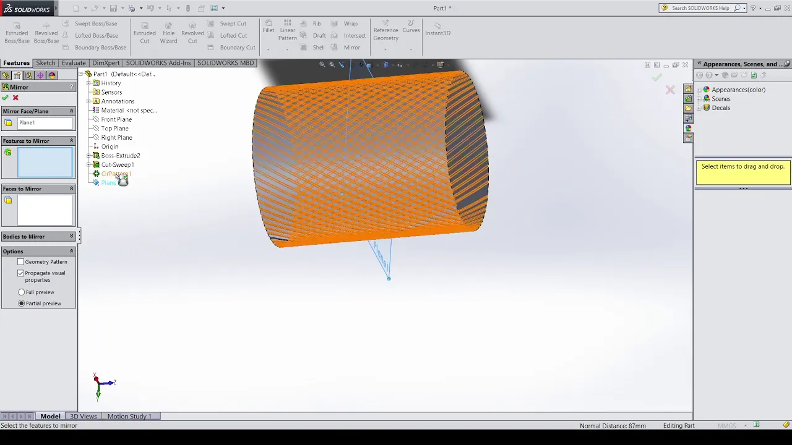Click the Save icon in the top toolbar
Image resolution: width=792 pixels, height=445 pixels.
pos(113,8)
